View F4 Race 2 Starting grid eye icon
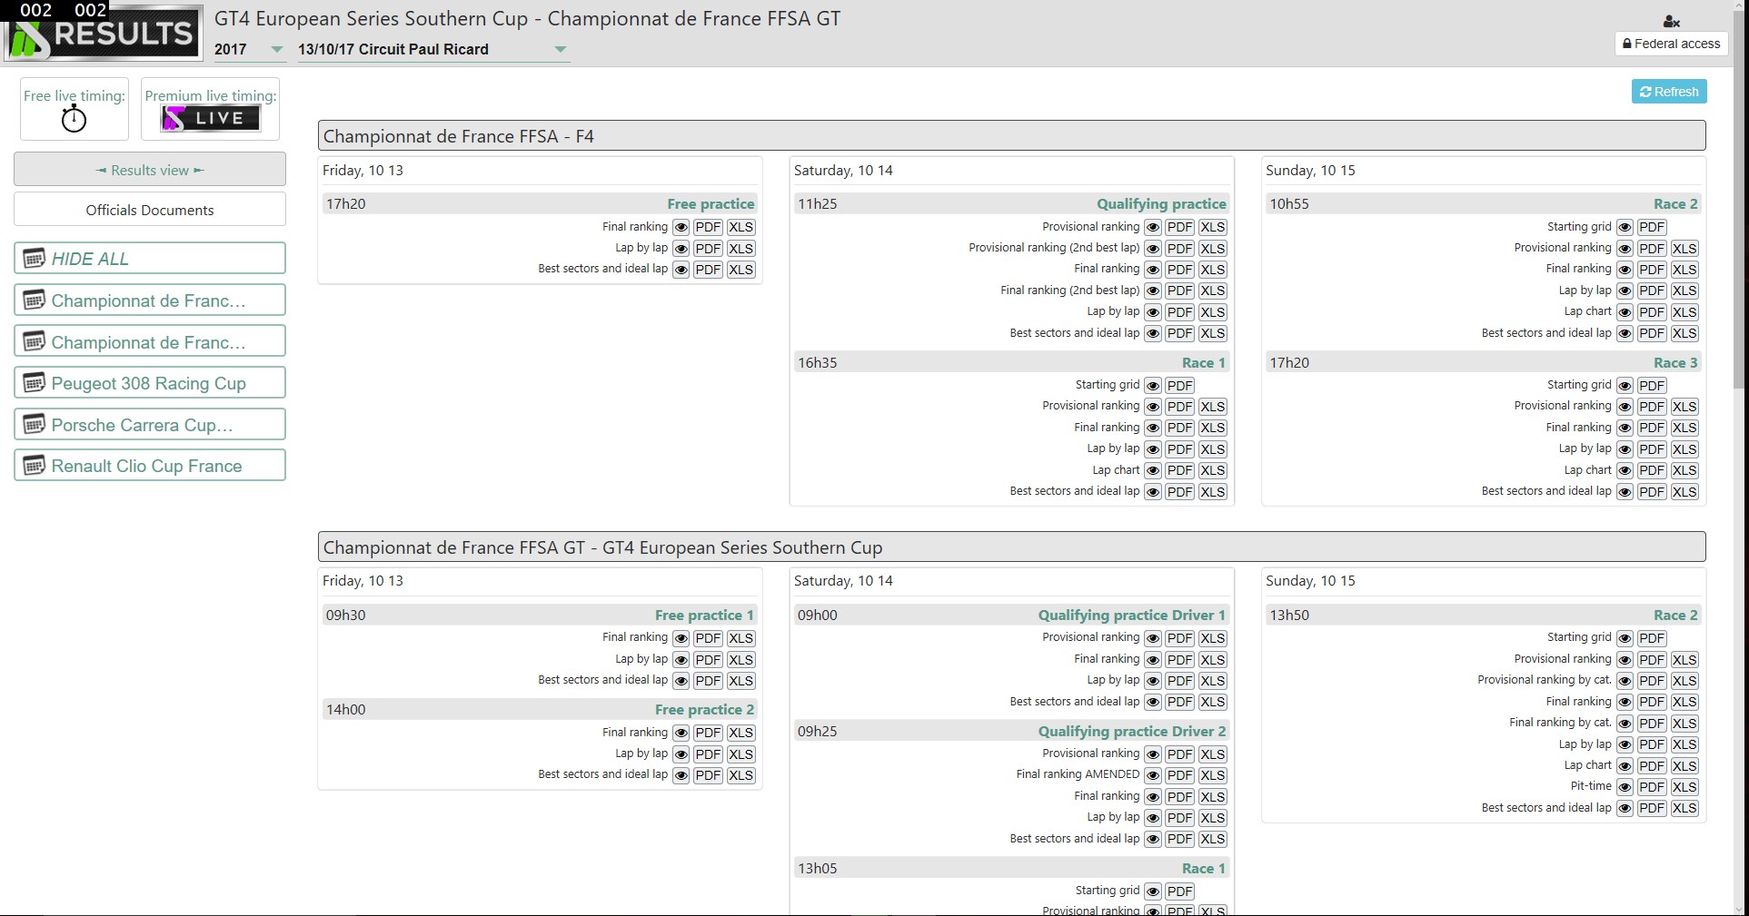Image resolution: width=1749 pixels, height=916 pixels. tap(1625, 227)
